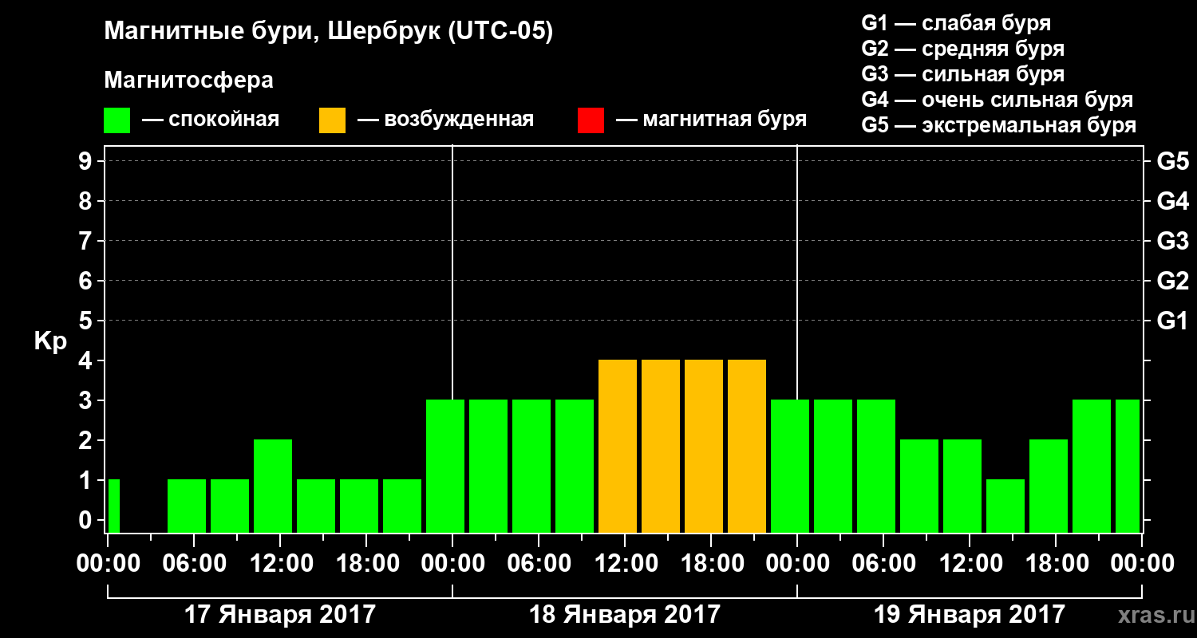
Task: Click the orange «возбужденная» legend swatch
Action: click(332, 120)
